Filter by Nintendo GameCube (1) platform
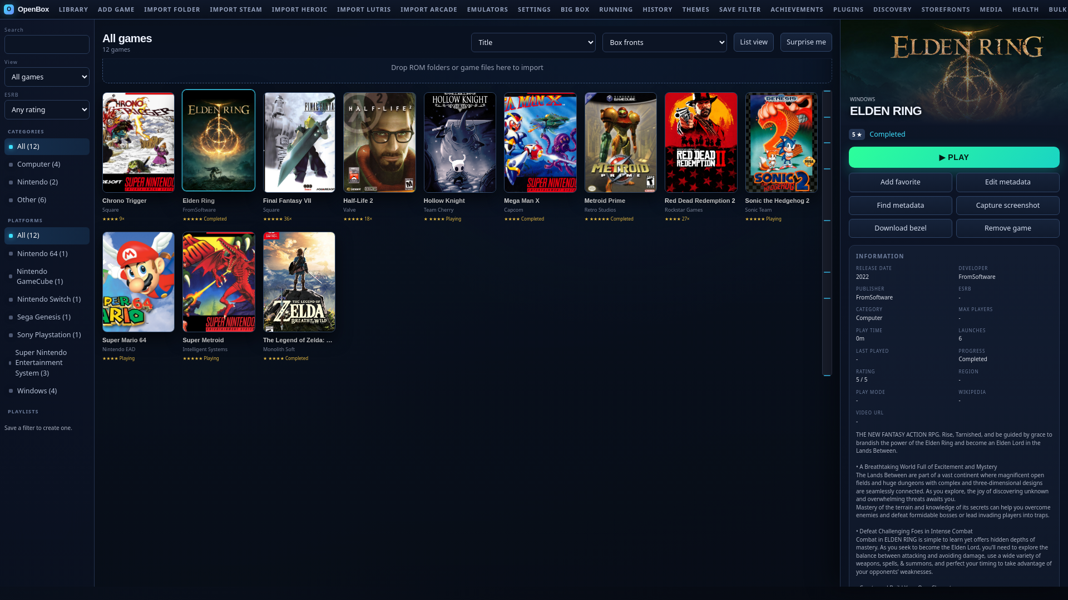 pyautogui.click(x=47, y=276)
